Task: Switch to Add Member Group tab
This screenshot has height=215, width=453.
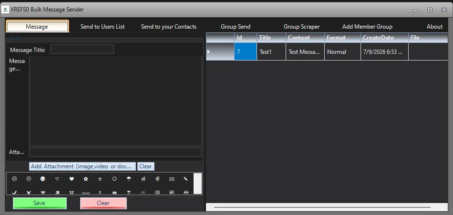Action: tap(367, 27)
